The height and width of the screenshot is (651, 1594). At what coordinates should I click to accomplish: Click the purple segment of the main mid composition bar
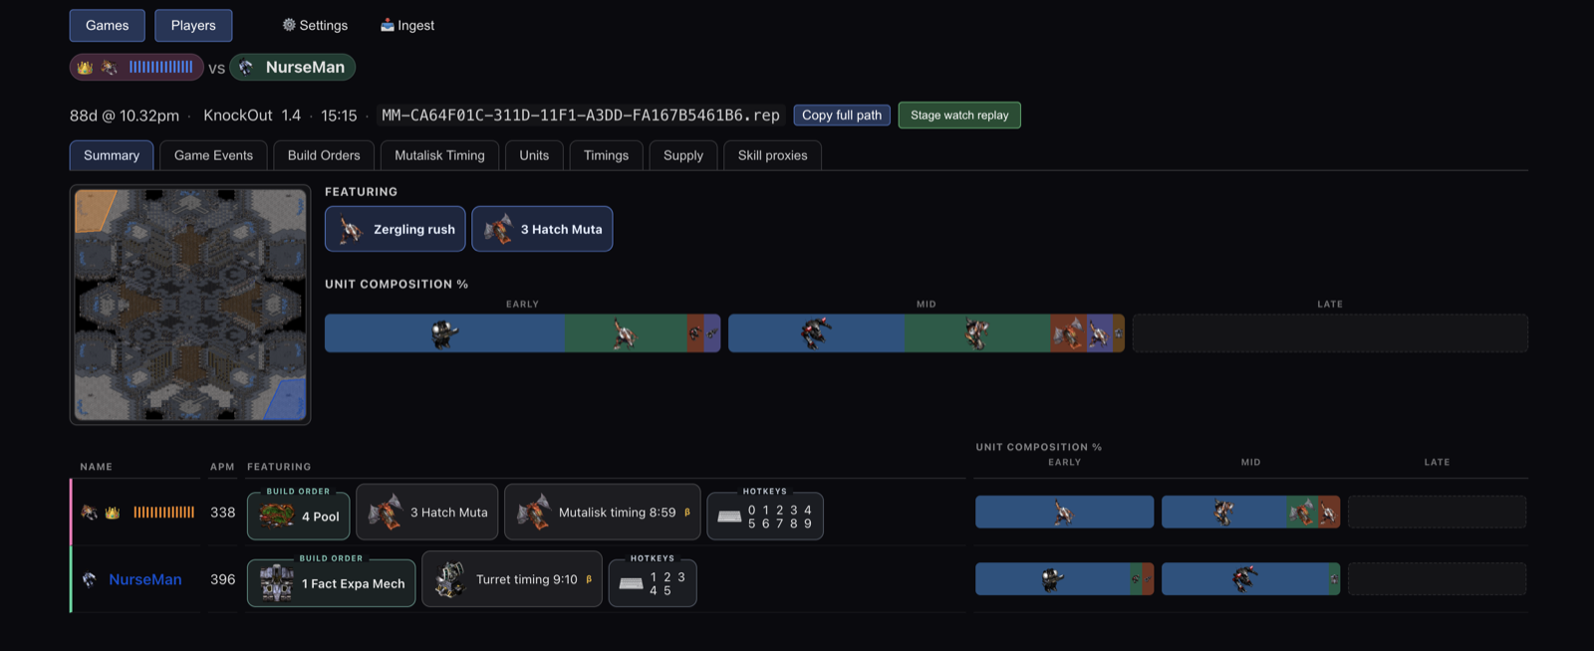coord(1100,333)
